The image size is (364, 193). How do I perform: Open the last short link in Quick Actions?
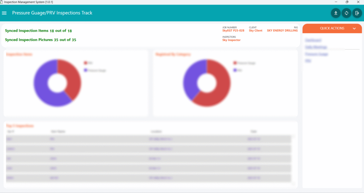[x=308, y=61]
